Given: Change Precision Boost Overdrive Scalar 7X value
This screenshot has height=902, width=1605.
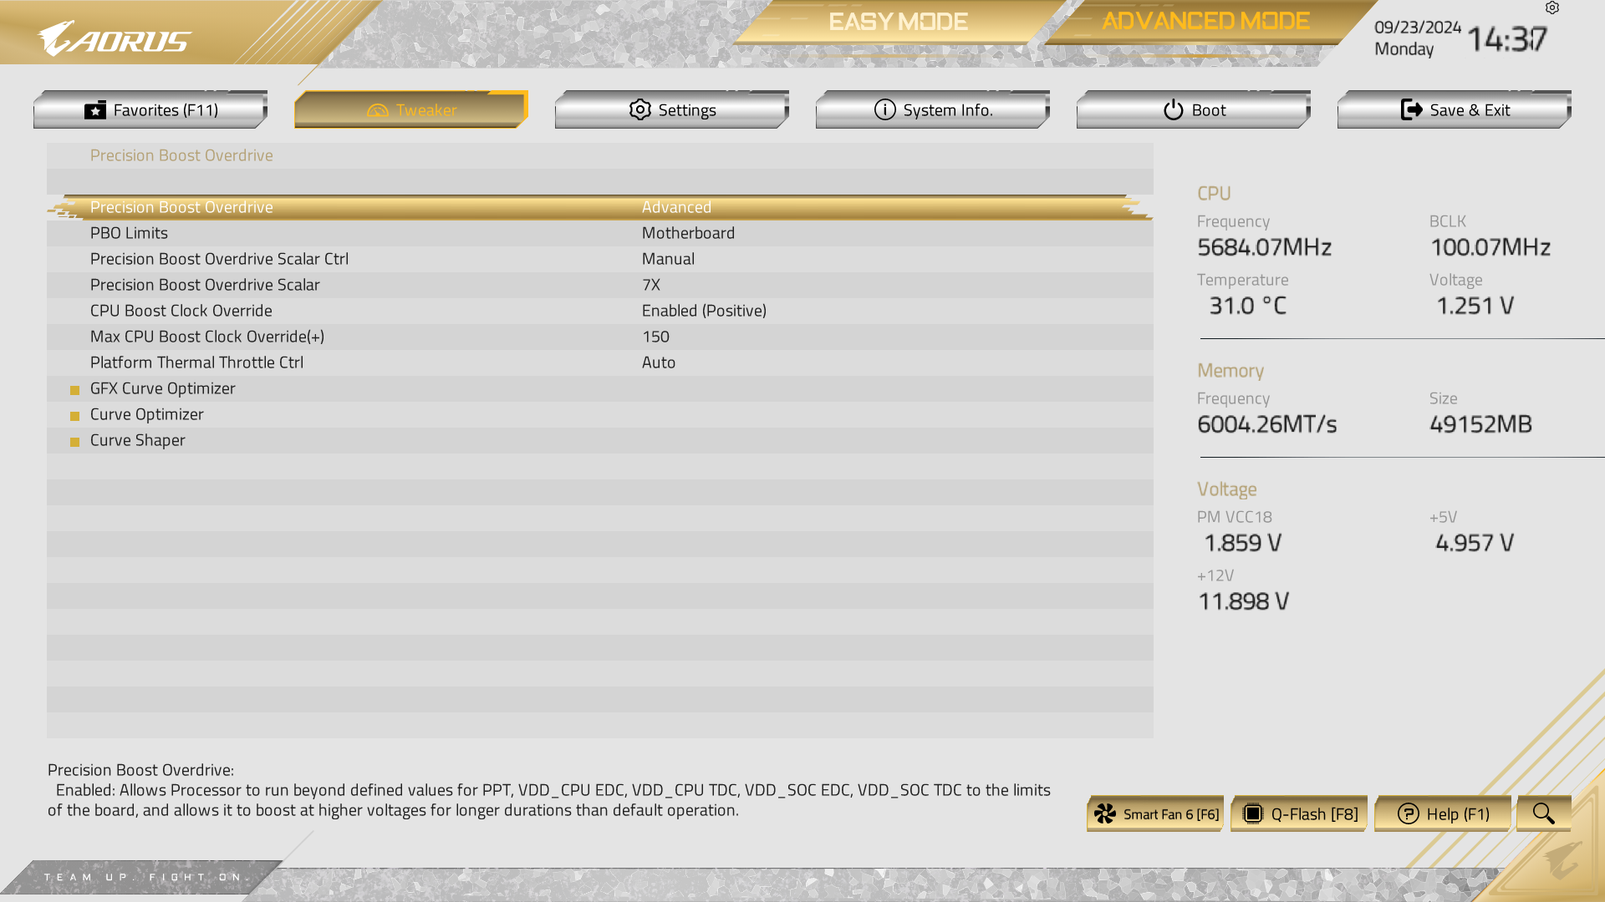Looking at the screenshot, I should [x=651, y=285].
